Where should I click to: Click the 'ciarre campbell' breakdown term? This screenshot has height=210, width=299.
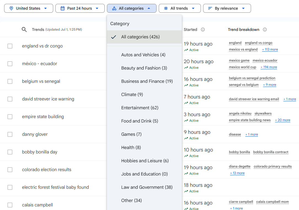[241, 202]
